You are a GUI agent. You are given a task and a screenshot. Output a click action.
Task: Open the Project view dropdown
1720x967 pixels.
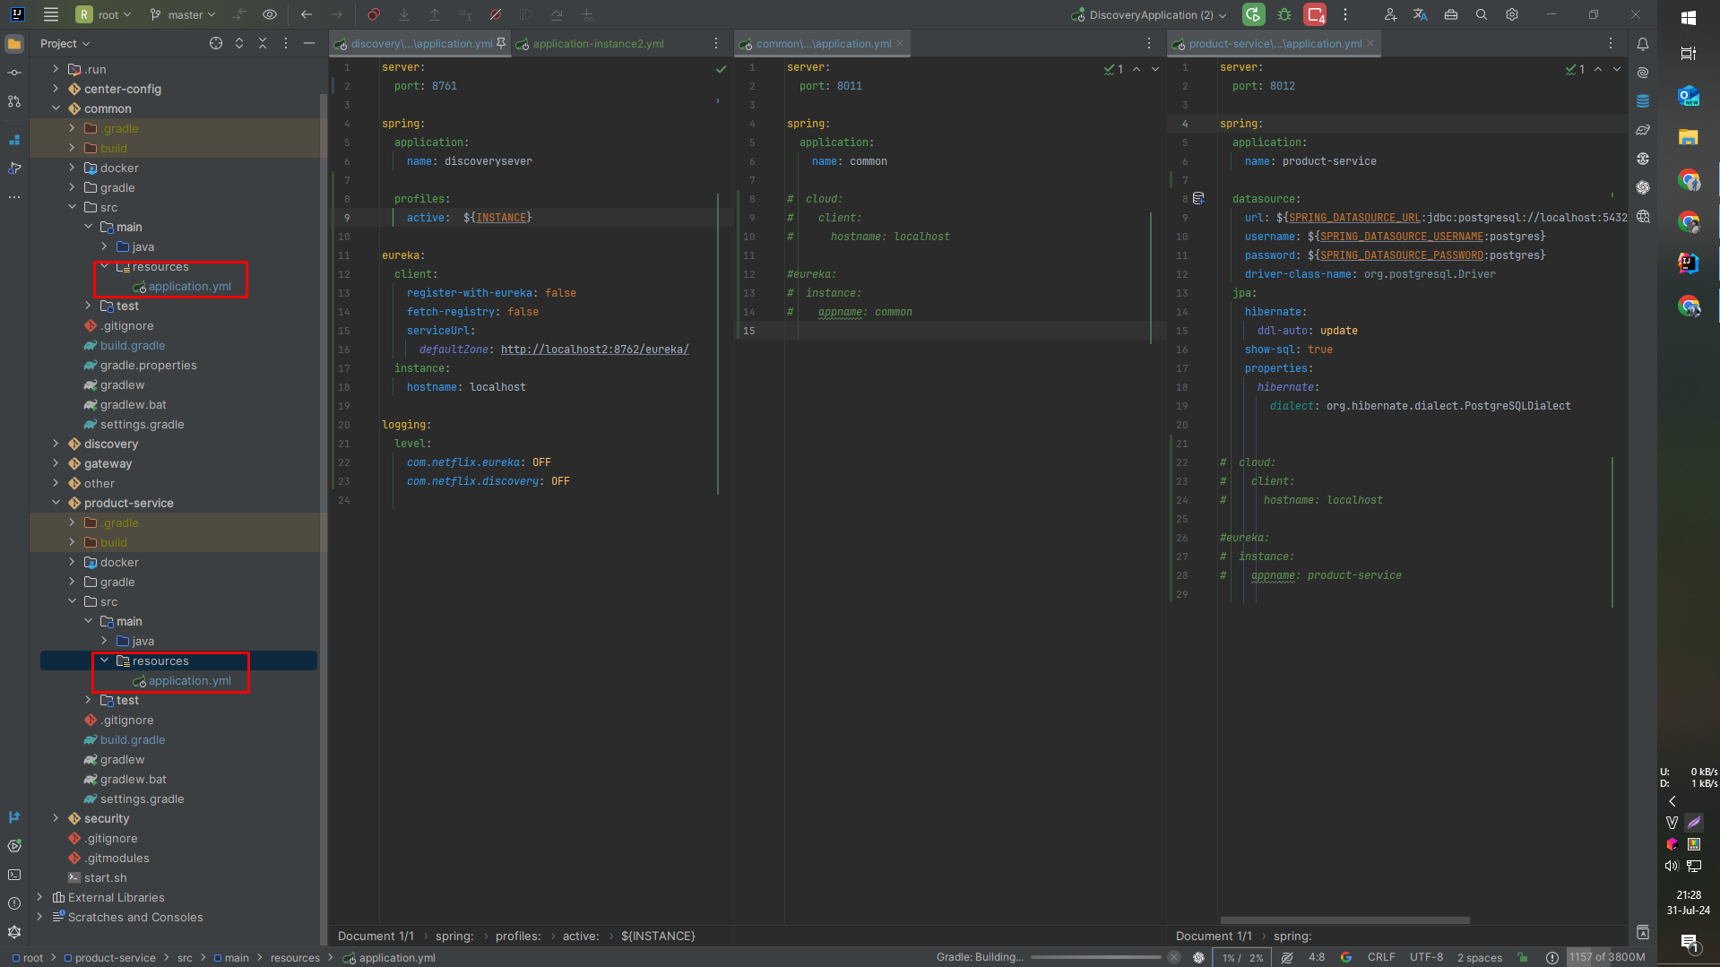[x=65, y=43]
